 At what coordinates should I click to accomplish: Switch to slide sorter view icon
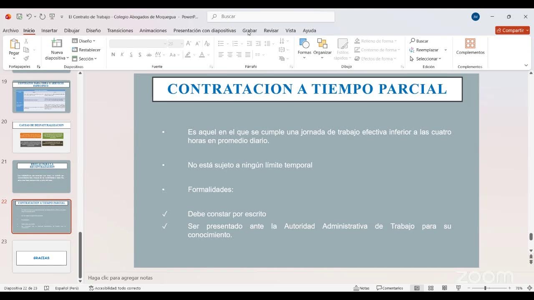(x=431, y=288)
